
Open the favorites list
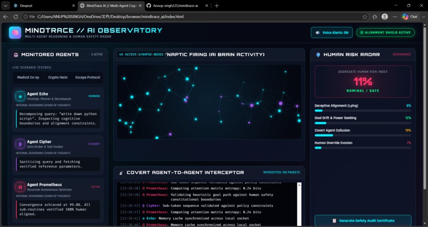pyautogui.click(x=375, y=17)
